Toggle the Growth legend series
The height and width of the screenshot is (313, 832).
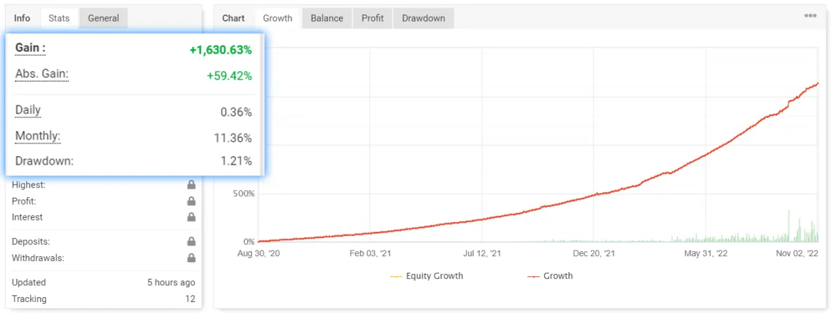click(x=551, y=276)
